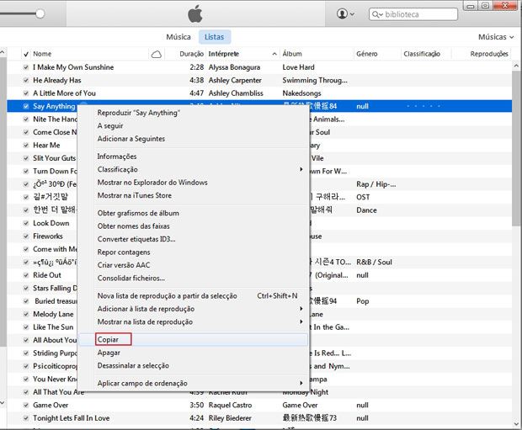522x430 pixels.
Task: Choose Reproduzir "Say Anything" from menu
Action: click(138, 113)
